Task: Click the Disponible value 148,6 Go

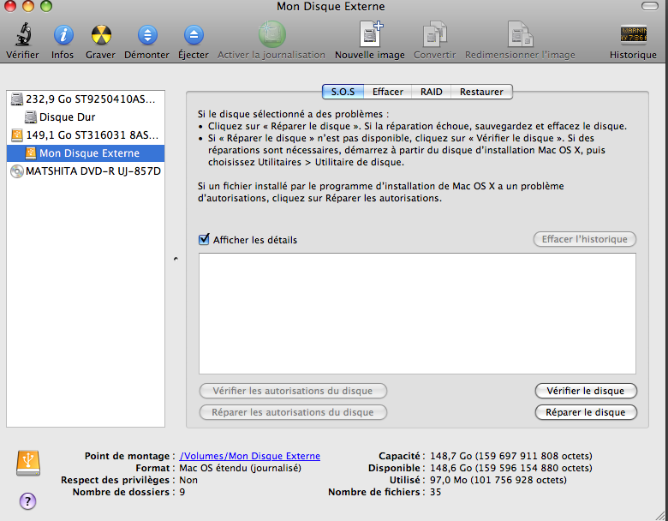Action: tap(510, 468)
